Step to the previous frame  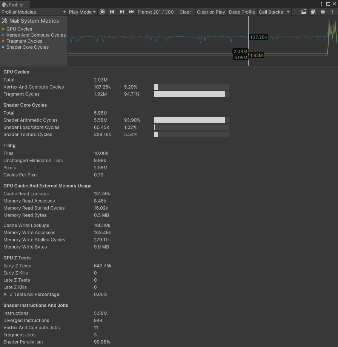click(x=112, y=12)
